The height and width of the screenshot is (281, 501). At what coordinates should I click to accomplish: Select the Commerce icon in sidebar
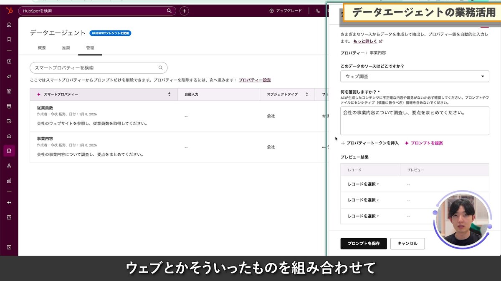9,106
